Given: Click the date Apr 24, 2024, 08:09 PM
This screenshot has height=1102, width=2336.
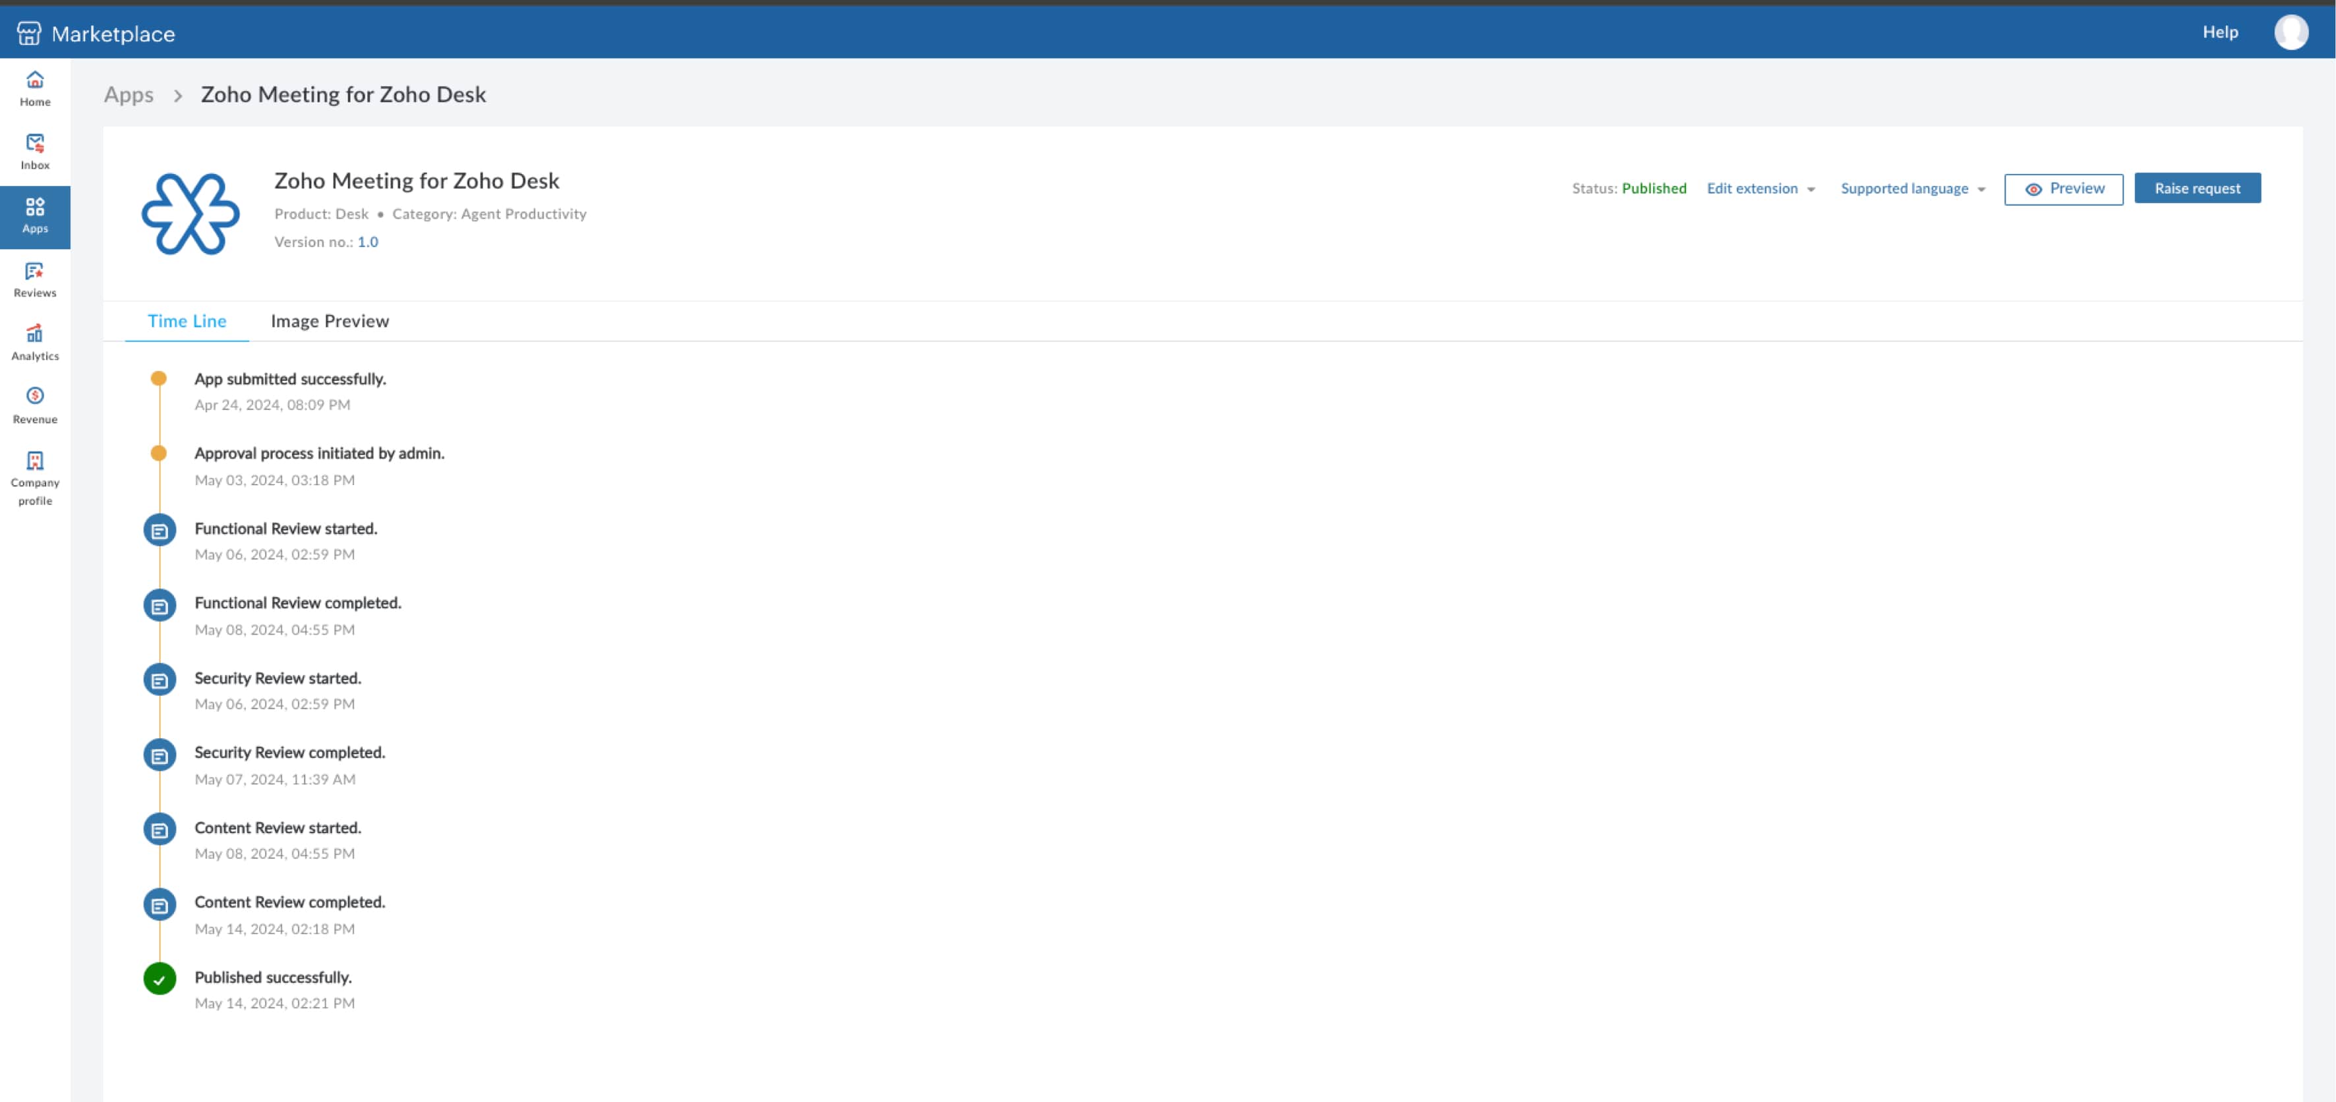Looking at the screenshot, I should pos(272,405).
